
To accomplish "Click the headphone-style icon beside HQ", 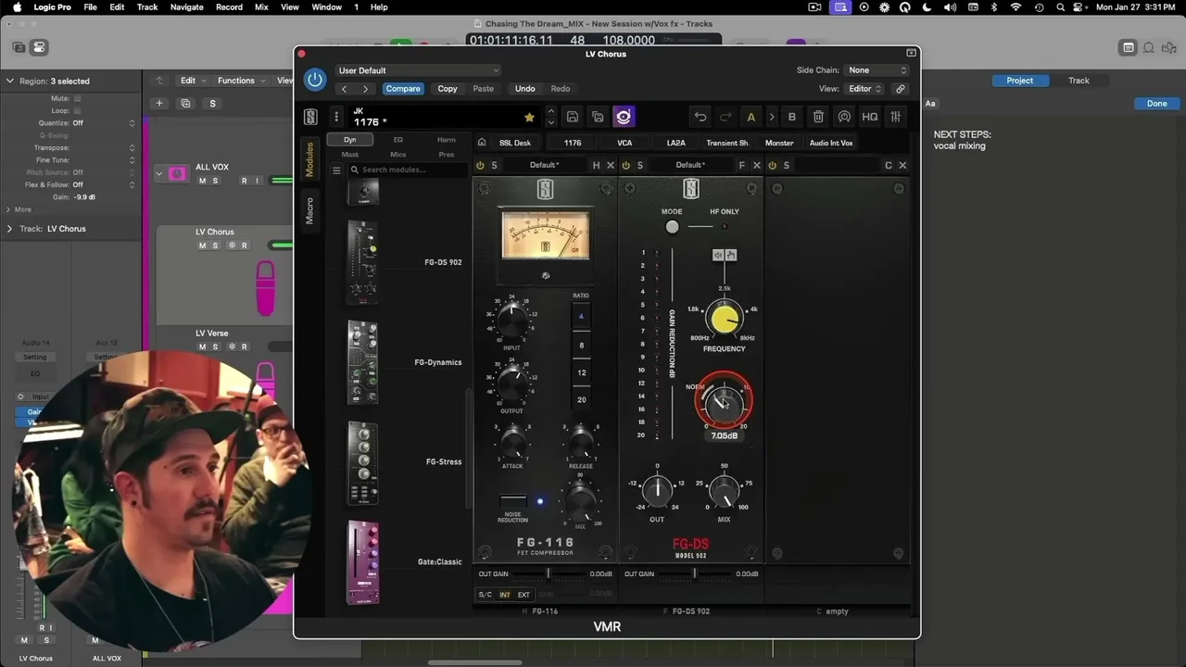I will pos(844,117).
